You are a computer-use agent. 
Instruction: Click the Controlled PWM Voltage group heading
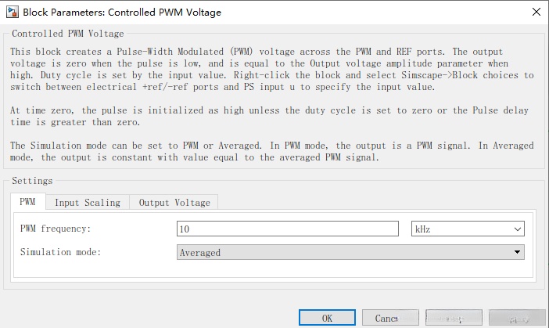point(67,34)
